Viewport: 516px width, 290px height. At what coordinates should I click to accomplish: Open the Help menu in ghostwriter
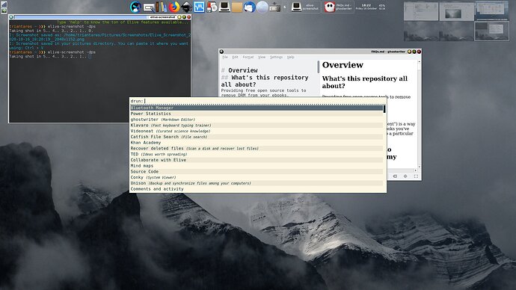click(x=290, y=58)
